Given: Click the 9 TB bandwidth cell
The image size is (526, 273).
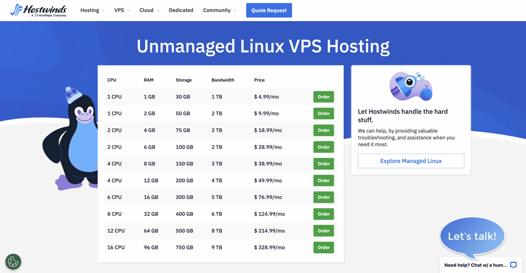Looking at the screenshot, I should (217, 247).
